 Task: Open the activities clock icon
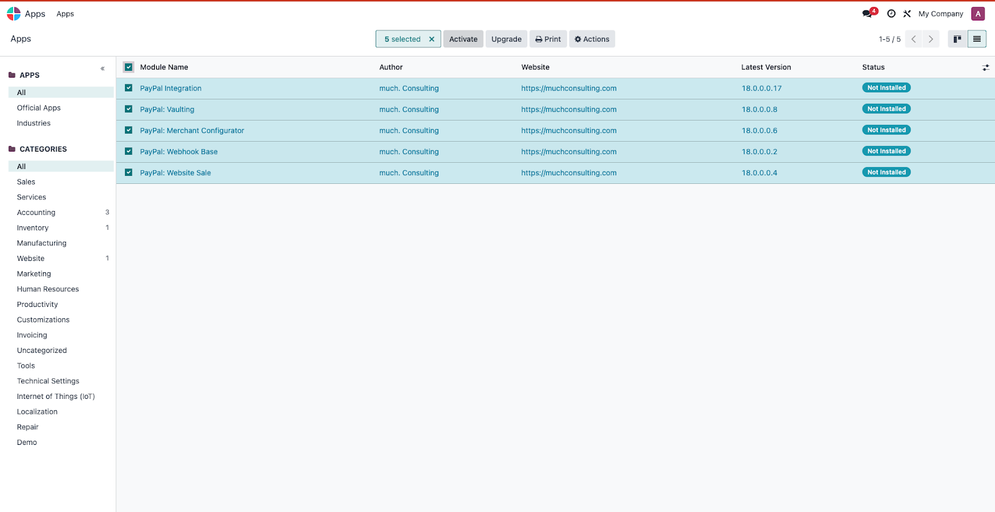[x=891, y=14]
